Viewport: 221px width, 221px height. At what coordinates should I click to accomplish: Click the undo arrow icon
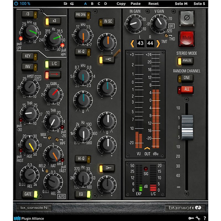coord(65,4)
